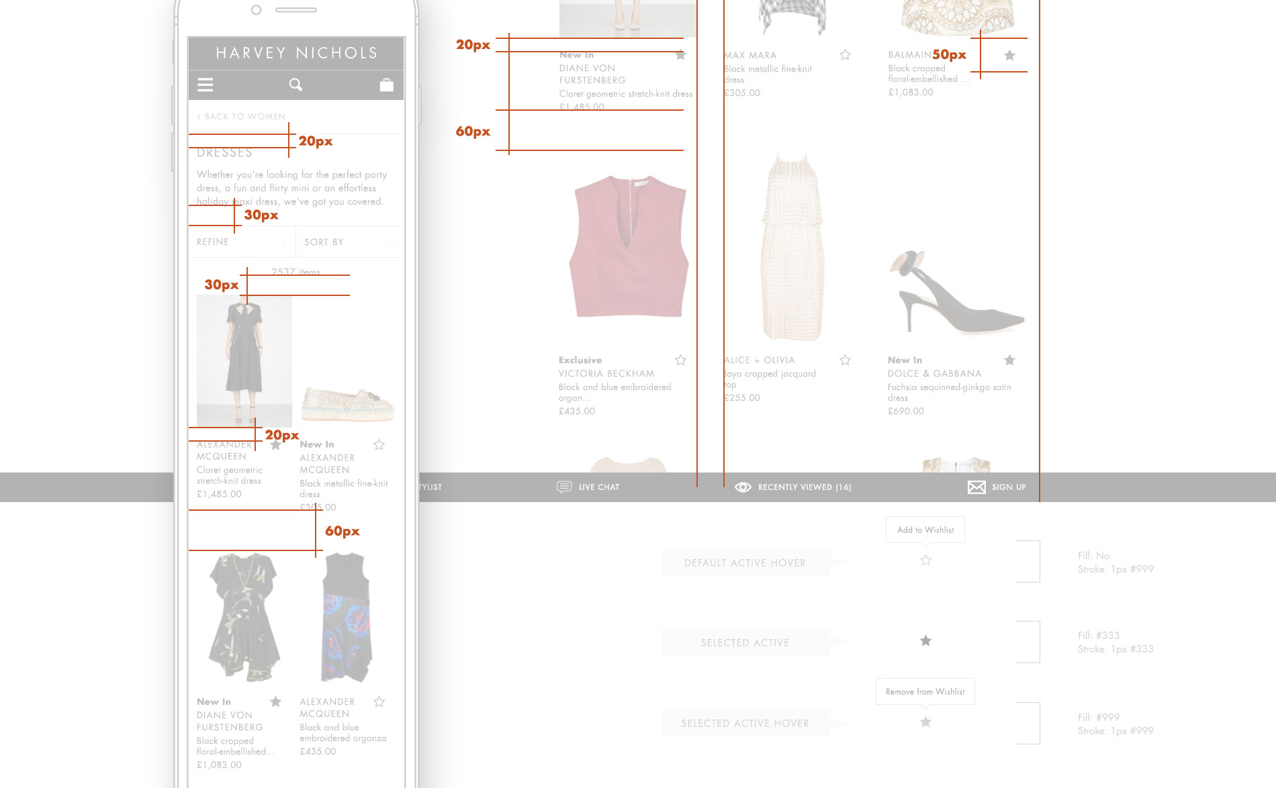
Task: Toggle wishlist star for Alice + Olivia top
Action: click(x=845, y=360)
